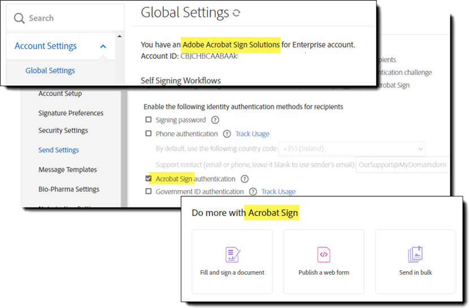
Task: Open help icon next to Phone authentication
Action: point(227,134)
